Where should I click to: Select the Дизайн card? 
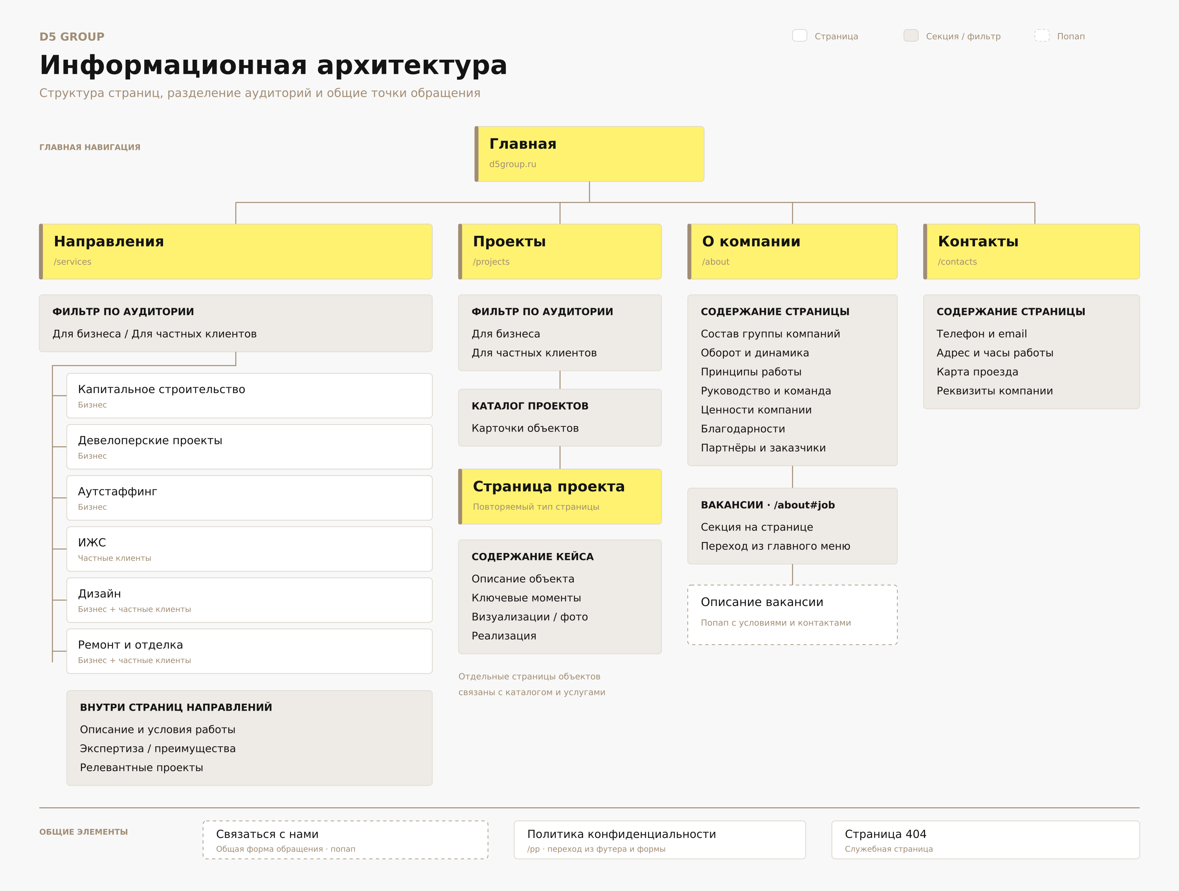click(249, 601)
